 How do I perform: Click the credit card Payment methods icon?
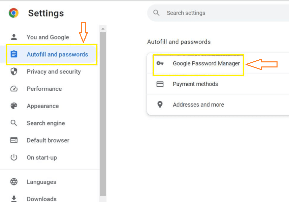[160, 84]
